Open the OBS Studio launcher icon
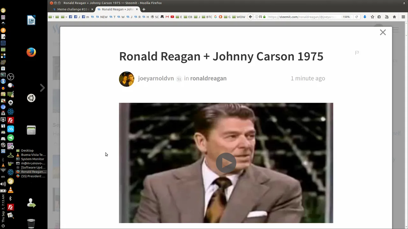408x229 pixels. click(11, 77)
